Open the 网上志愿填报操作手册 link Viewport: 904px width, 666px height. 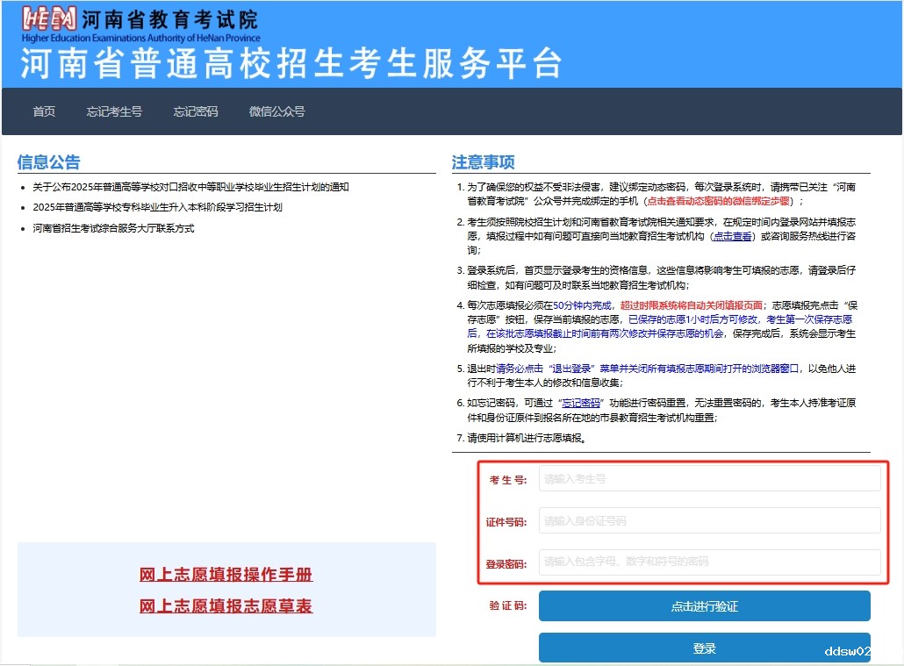[226, 576]
